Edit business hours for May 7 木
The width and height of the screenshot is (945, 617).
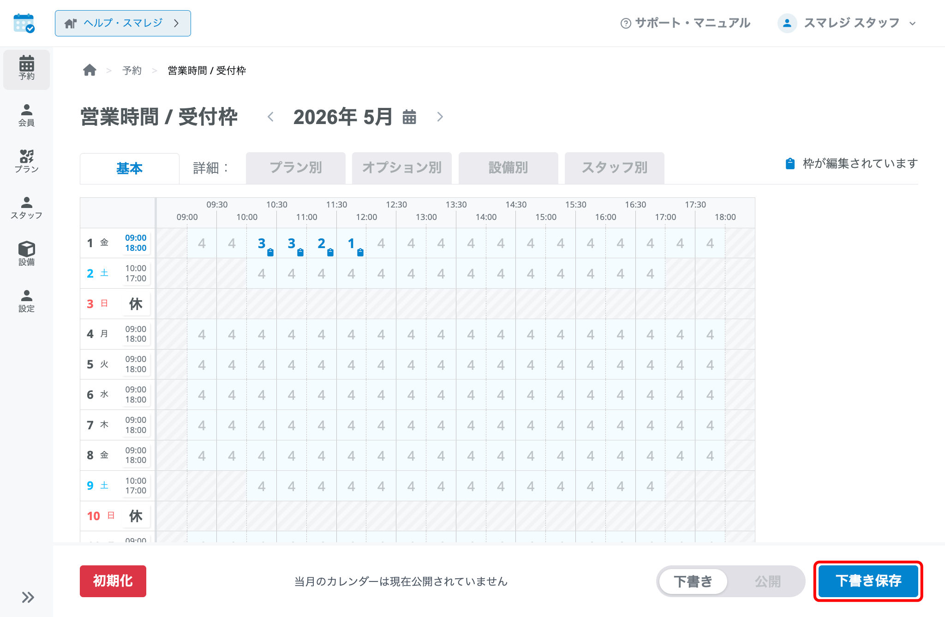pos(136,425)
